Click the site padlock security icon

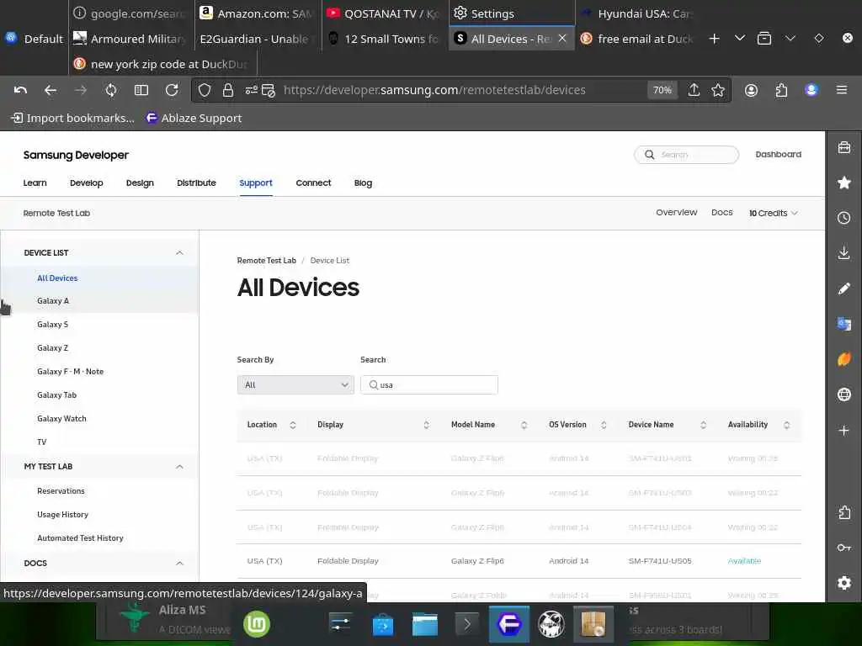coord(228,90)
